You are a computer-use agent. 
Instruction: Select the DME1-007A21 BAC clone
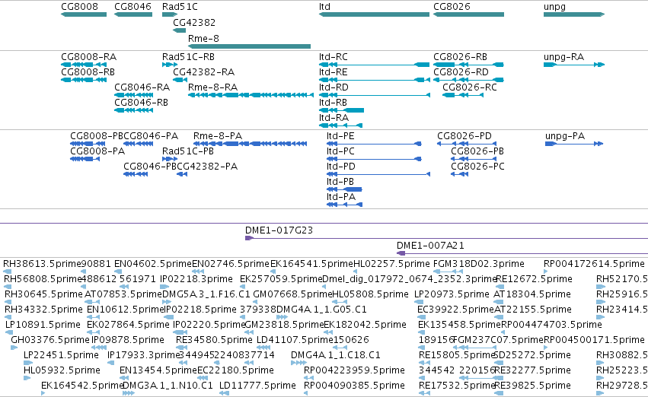tap(522, 253)
